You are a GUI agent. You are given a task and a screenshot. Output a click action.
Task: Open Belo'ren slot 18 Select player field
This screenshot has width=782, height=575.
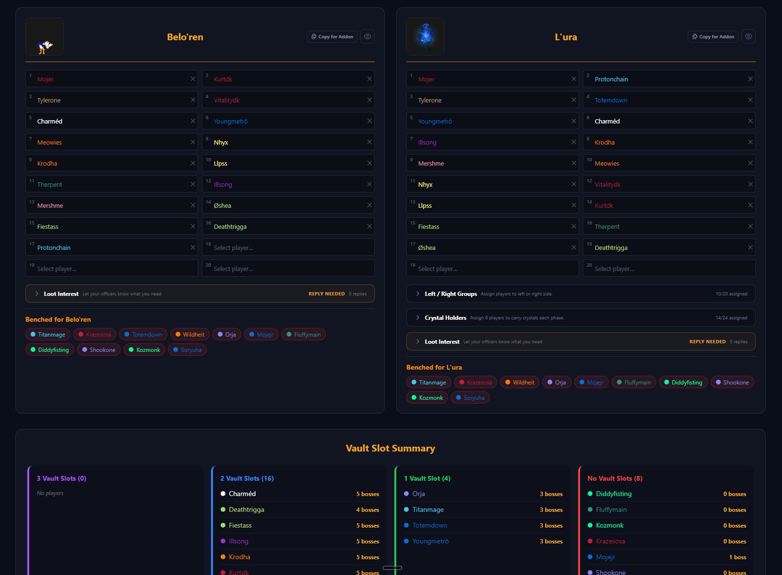point(288,248)
